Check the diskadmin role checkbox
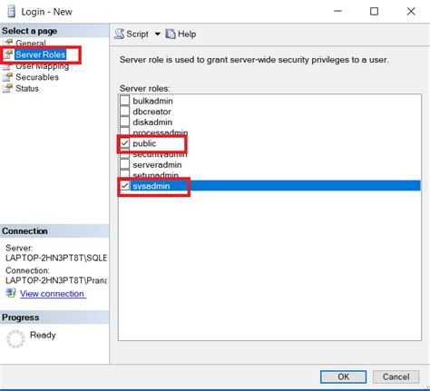The image size is (430, 391). tap(124, 122)
